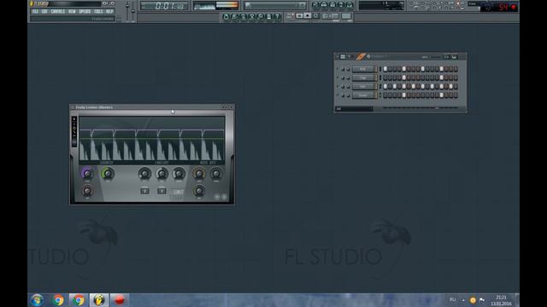Adjust the main pitch slider
The image size is (547, 307).
pyautogui.click(x=133, y=11)
